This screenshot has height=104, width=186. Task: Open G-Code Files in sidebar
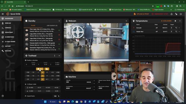10,37
